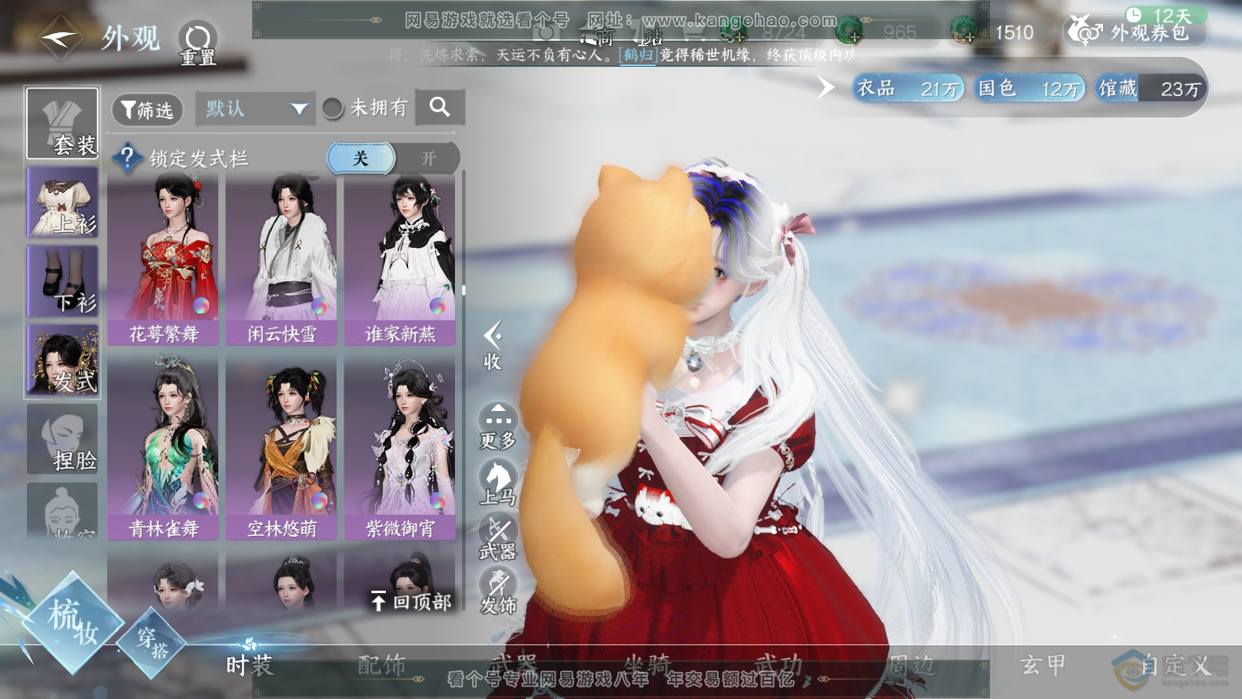The height and width of the screenshot is (699, 1242).
Task: Open the 更多 more options icon
Action: click(498, 426)
